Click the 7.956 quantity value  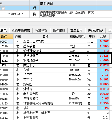point(103,103)
